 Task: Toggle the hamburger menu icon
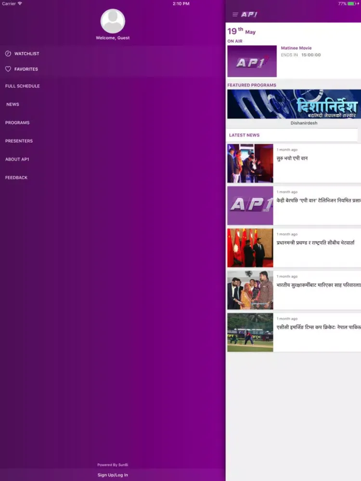pos(235,14)
